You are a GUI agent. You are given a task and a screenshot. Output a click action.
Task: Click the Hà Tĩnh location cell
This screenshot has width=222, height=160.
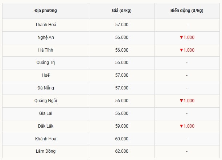(46, 50)
